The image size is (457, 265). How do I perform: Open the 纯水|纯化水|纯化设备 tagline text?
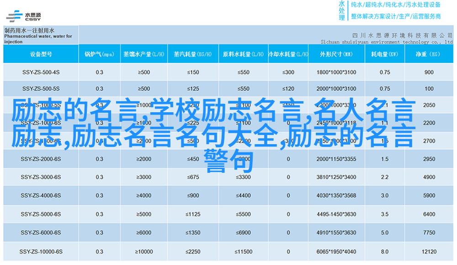[395, 5]
